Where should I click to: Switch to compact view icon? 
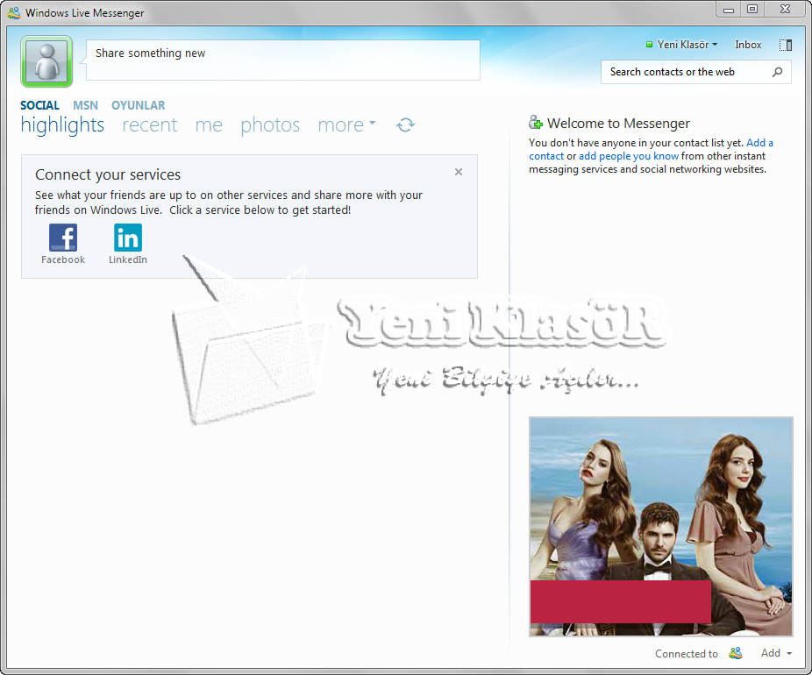point(786,45)
